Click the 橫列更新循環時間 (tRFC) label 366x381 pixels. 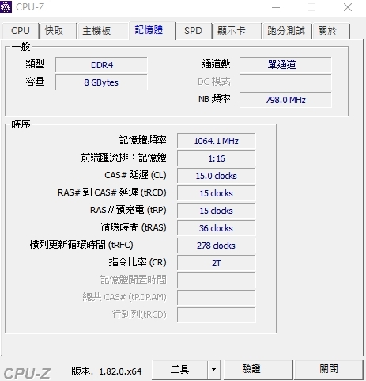(81, 245)
